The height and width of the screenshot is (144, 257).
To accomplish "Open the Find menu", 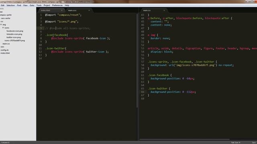I will [x=19, y=5].
